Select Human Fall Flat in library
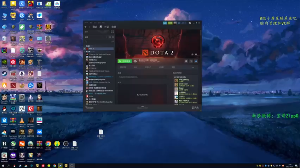Screen dimensions: 300x168 99,82
